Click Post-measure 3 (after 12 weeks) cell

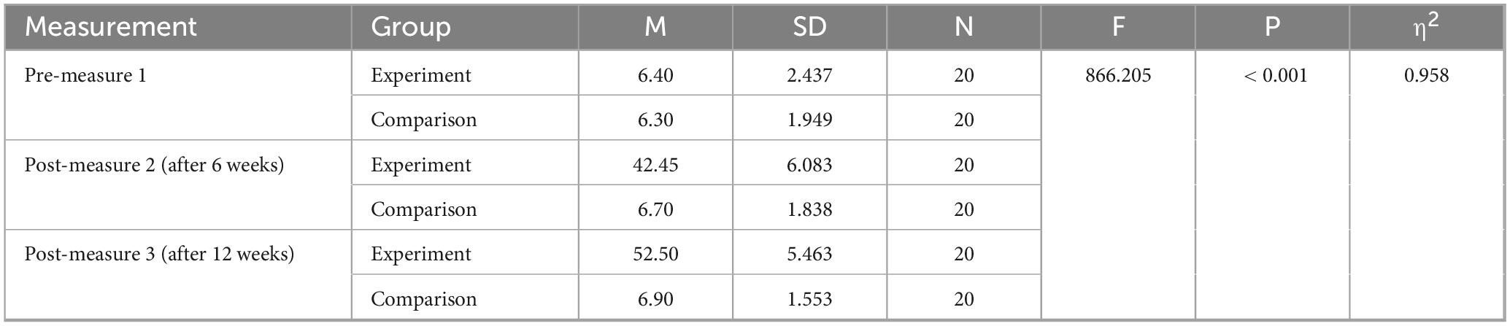(159, 255)
